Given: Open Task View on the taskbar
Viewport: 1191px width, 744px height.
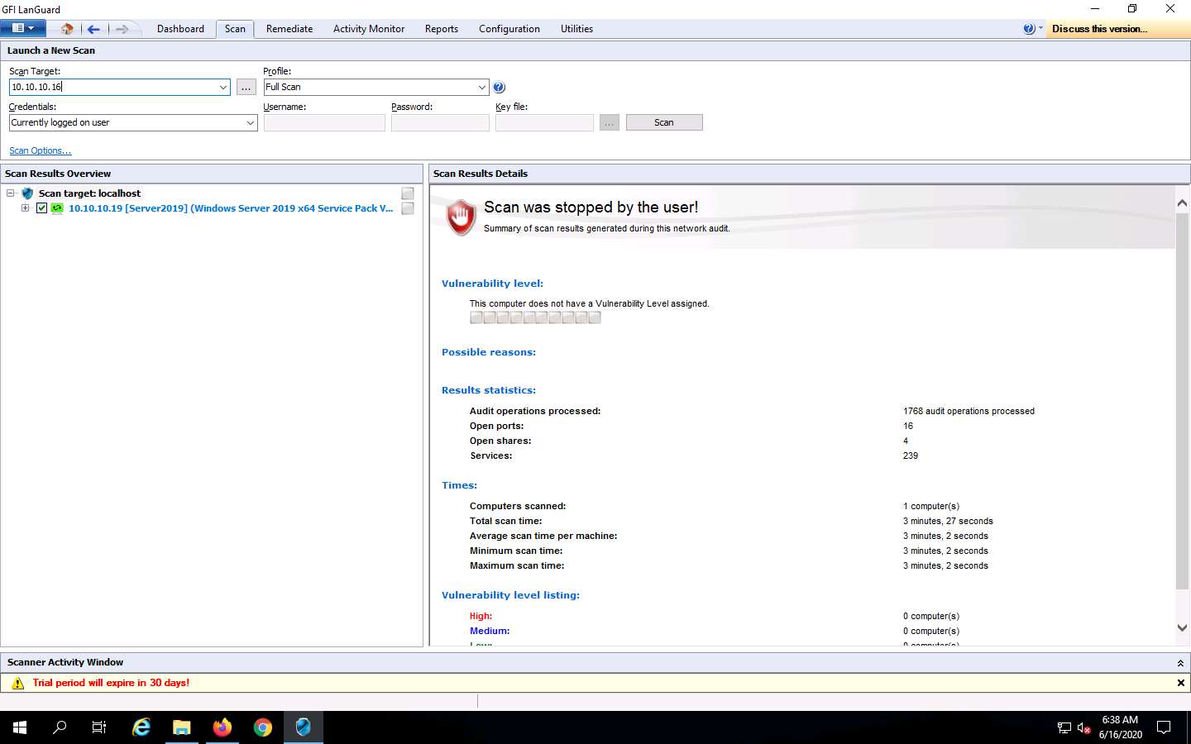Looking at the screenshot, I should pos(99,727).
